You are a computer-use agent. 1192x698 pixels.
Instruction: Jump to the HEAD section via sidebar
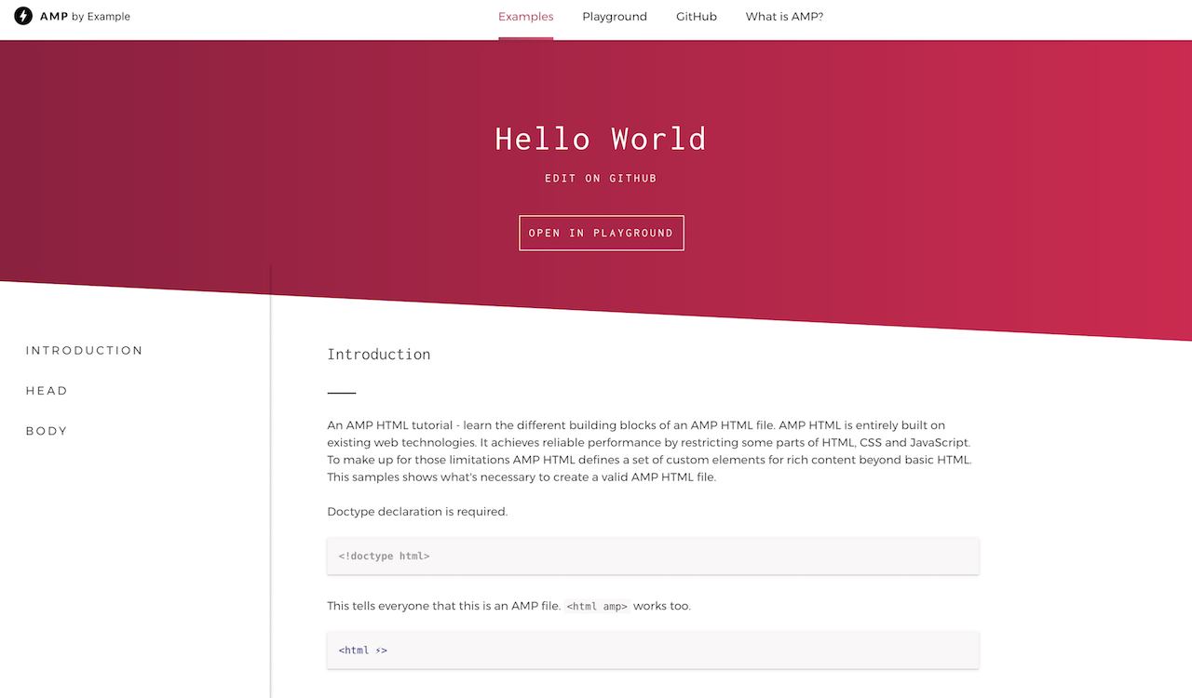coord(47,390)
